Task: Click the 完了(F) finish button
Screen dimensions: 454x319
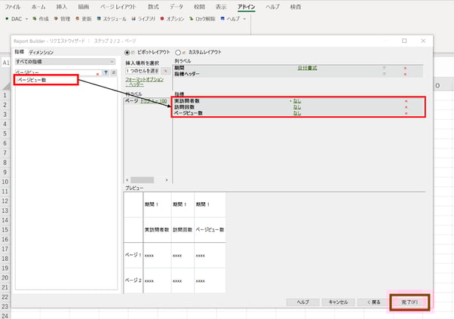Action: click(x=410, y=302)
